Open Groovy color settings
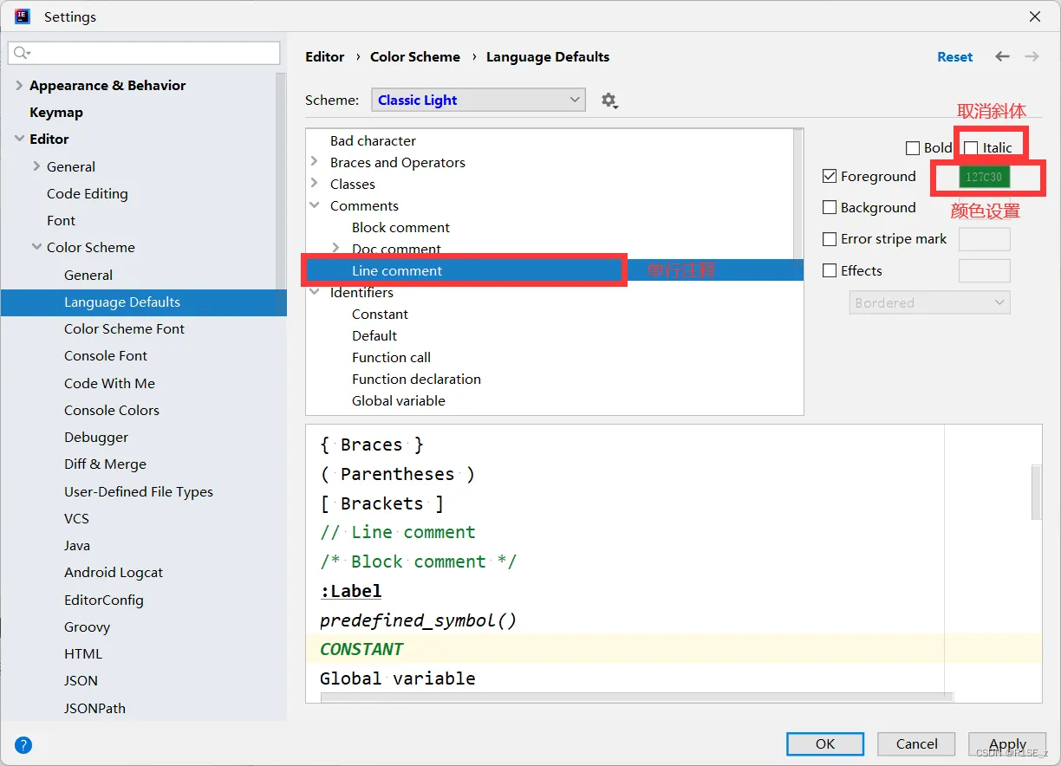The image size is (1061, 766). point(87,627)
